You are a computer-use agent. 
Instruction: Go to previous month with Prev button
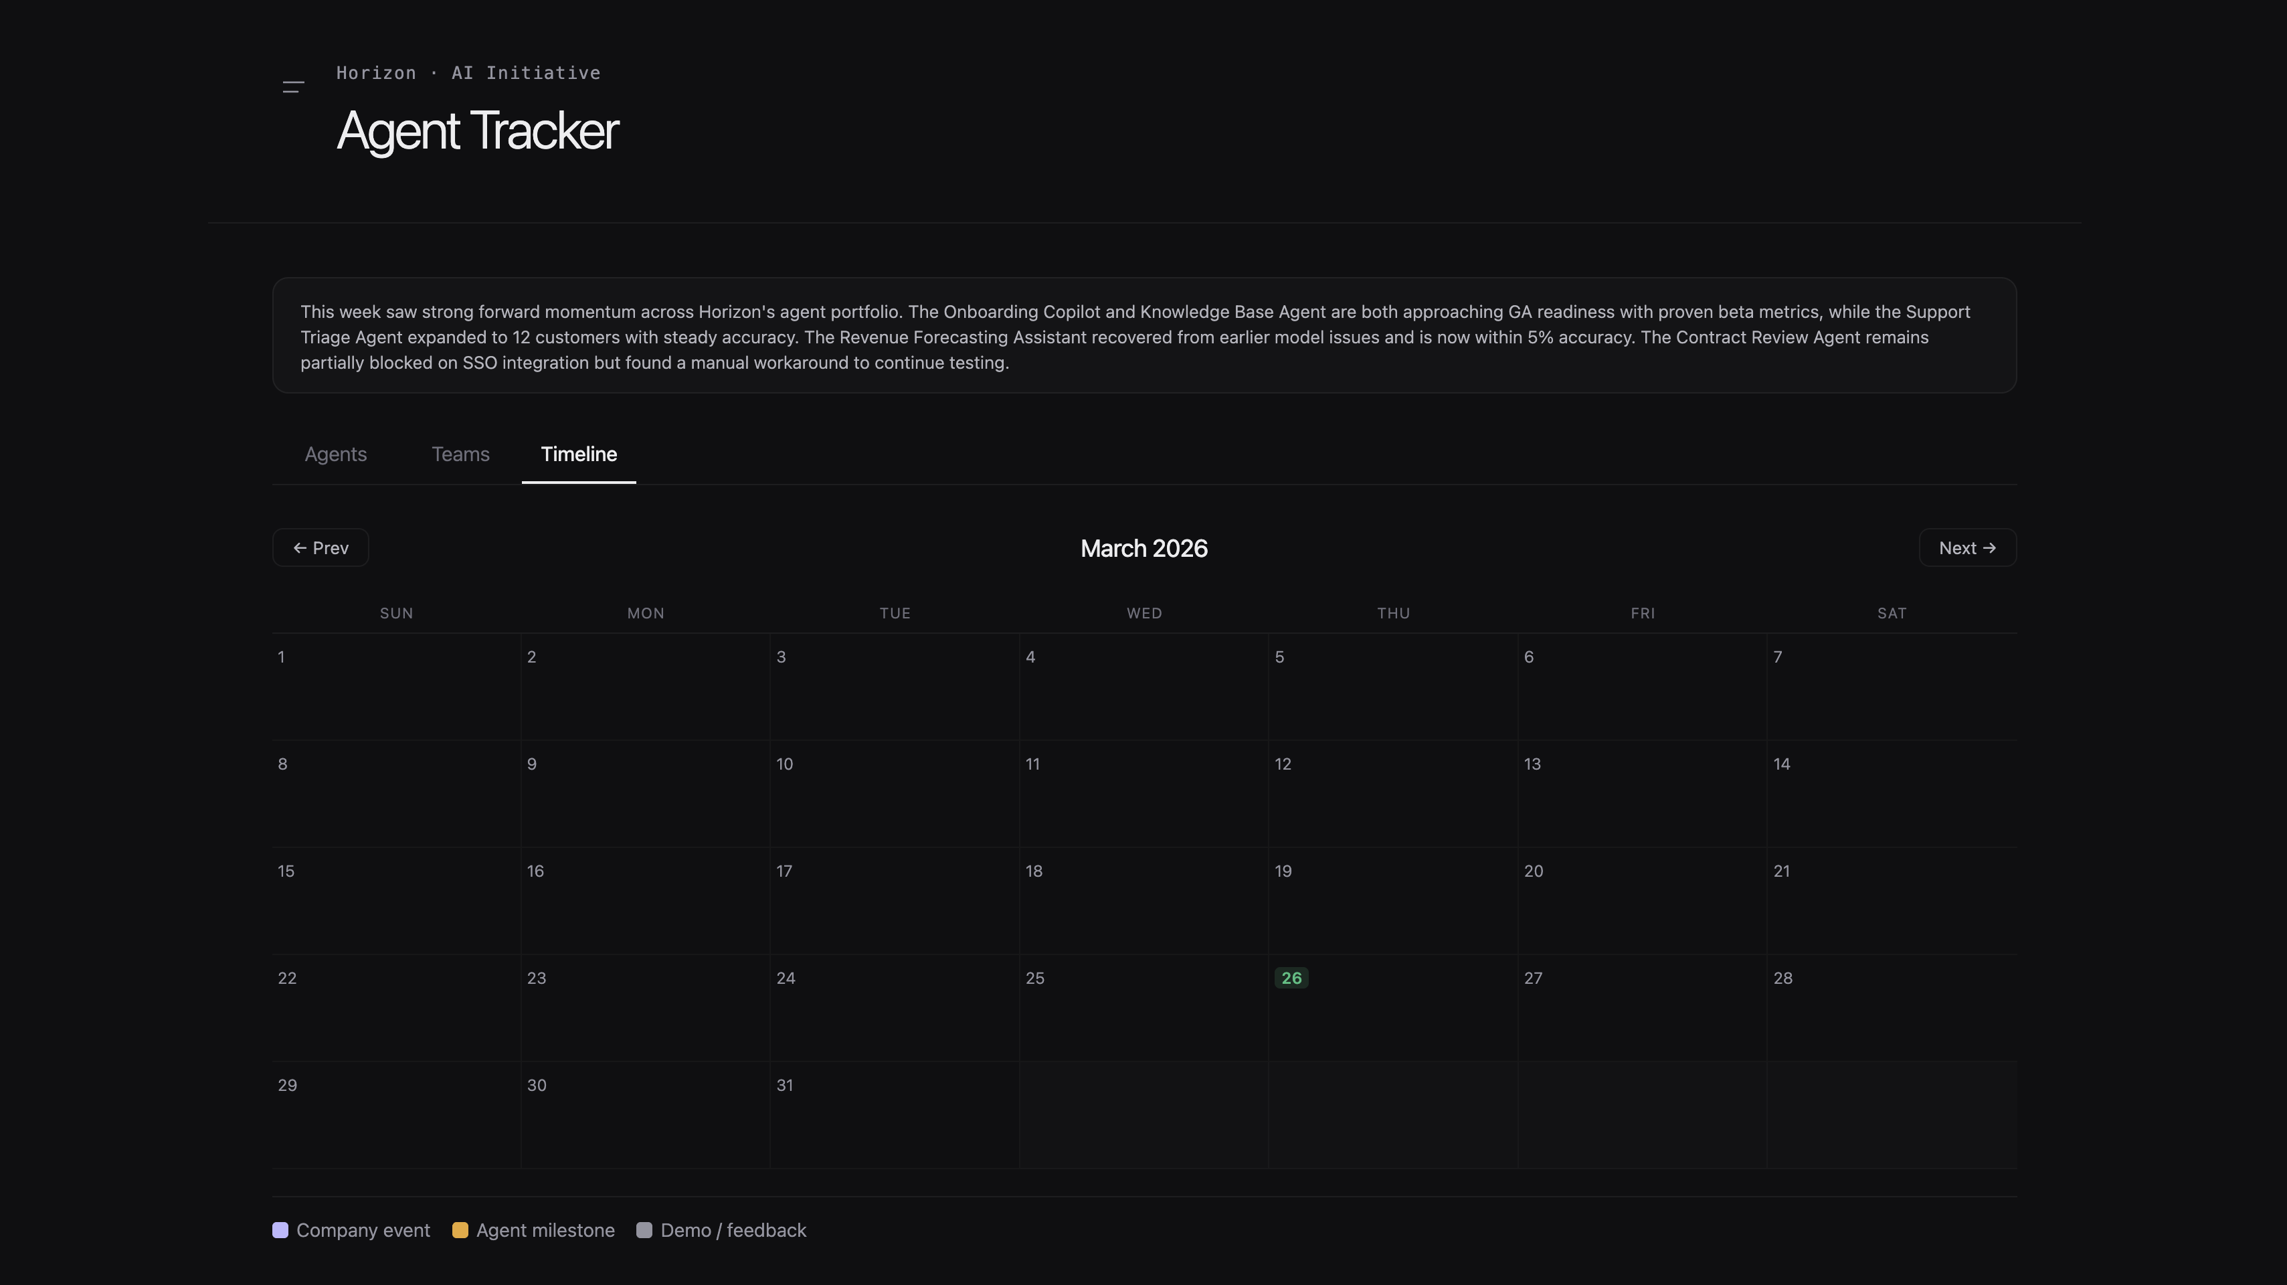pyautogui.click(x=321, y=548)
